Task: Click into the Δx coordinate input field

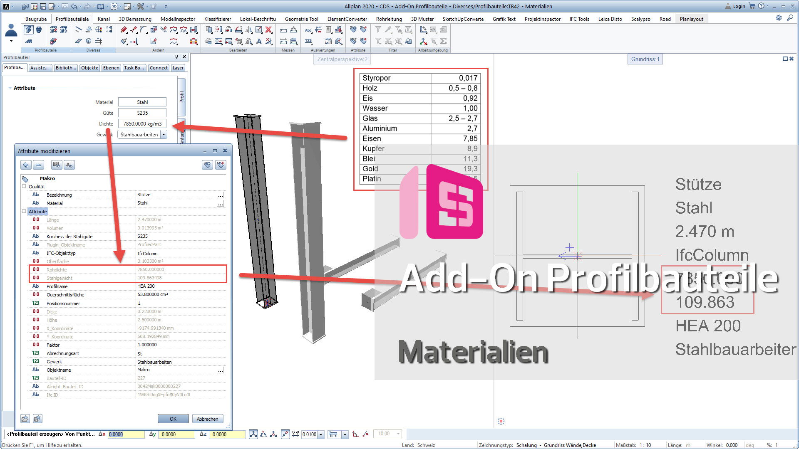Action: coord(126,434)
